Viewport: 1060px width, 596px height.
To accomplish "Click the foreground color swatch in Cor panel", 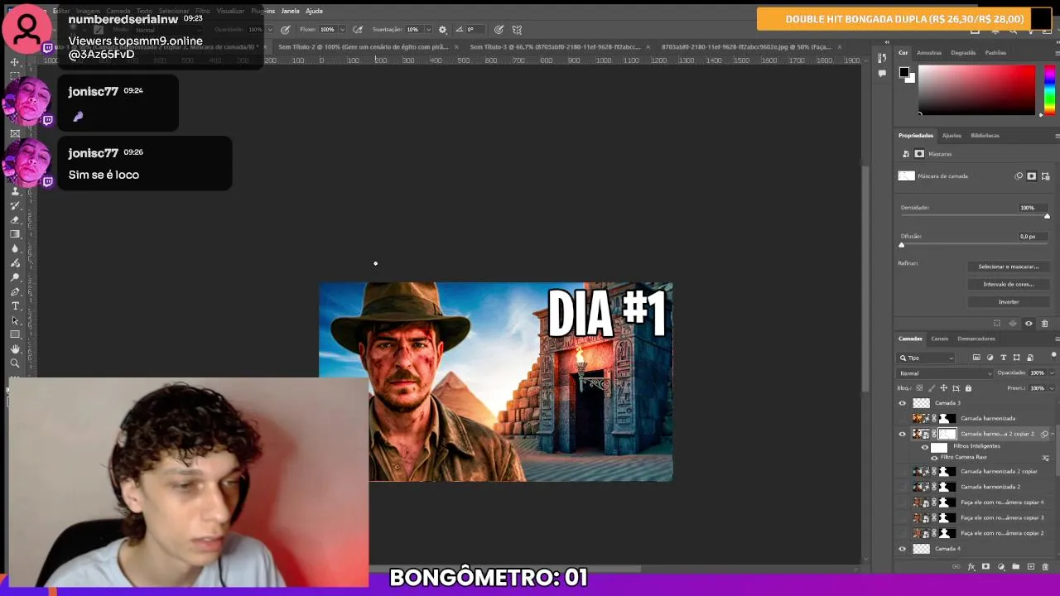I will click(x=904, y=72).
